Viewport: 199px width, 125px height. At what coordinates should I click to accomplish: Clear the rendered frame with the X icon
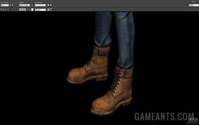click(10, 10)
